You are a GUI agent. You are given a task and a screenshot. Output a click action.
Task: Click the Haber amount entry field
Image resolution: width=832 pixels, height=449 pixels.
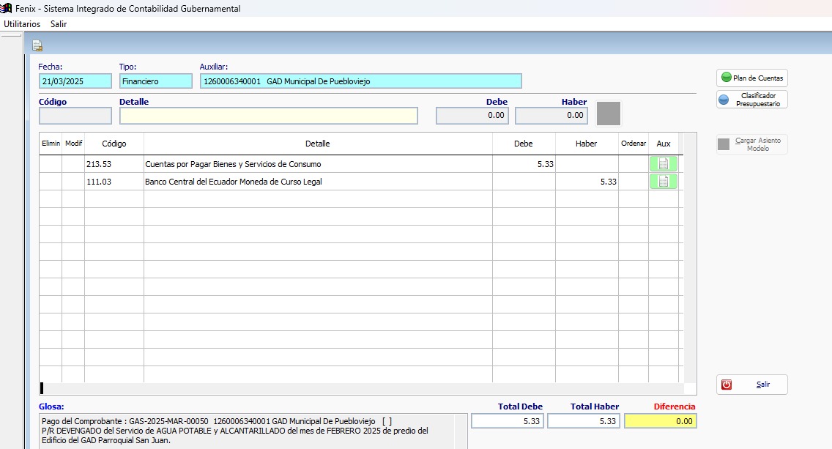point(551,116)
